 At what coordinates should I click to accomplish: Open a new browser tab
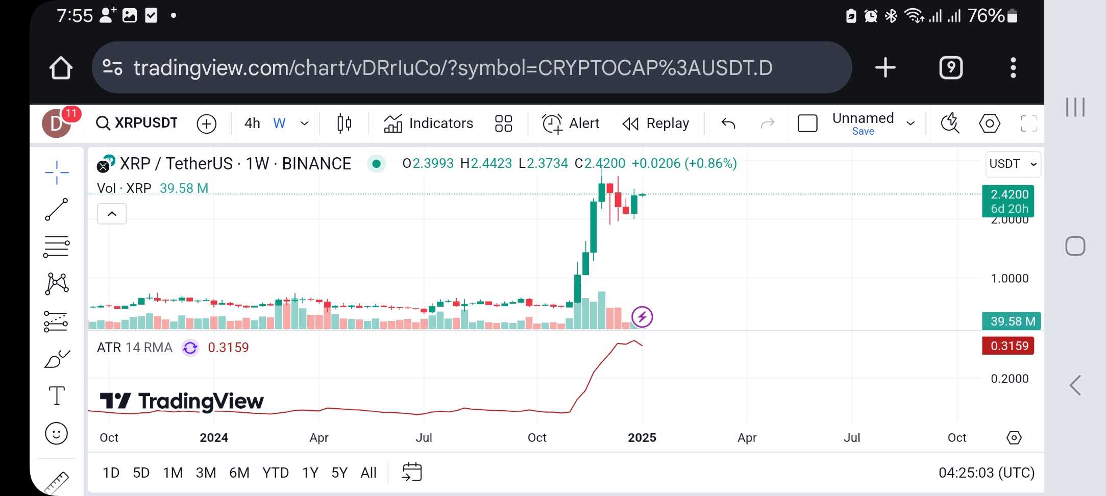885,67
